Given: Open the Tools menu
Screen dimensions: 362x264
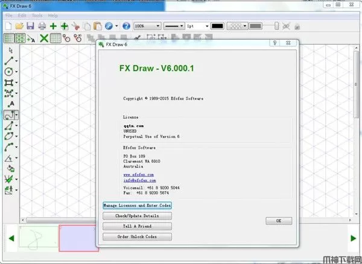Looking at the screenshot, I should [38, 14].
